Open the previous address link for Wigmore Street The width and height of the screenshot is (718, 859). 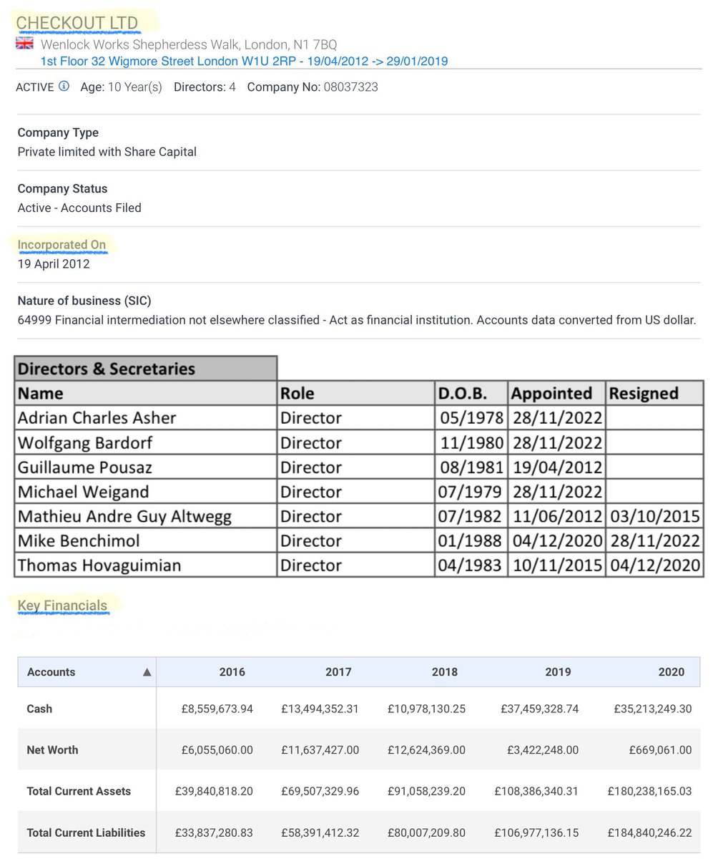pos(244,62)
